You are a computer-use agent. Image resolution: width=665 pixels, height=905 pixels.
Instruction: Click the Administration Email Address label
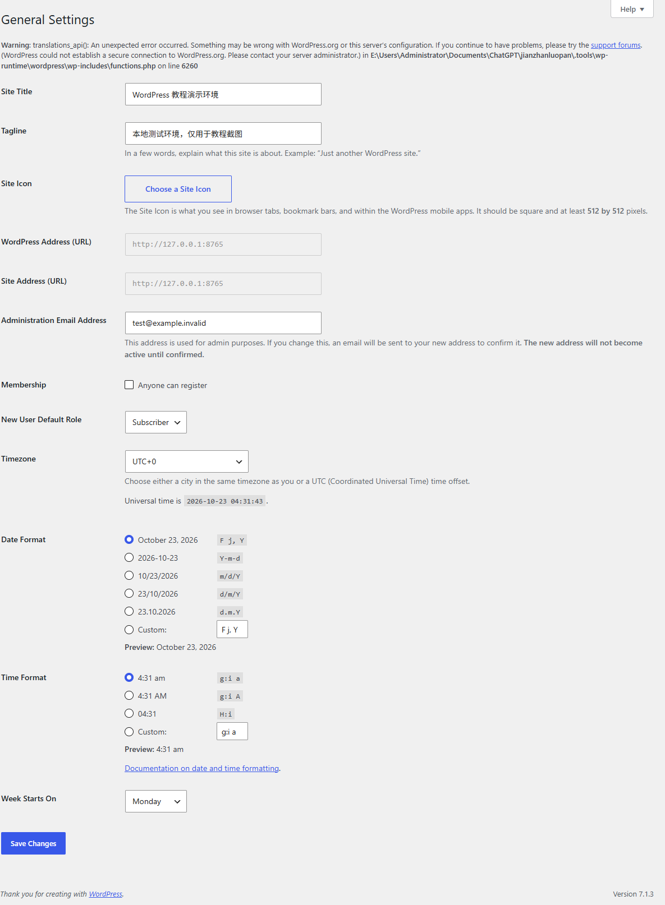[x=54, y=320]
